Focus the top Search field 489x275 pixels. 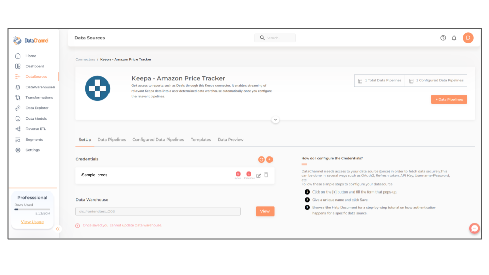click(275, 38)
